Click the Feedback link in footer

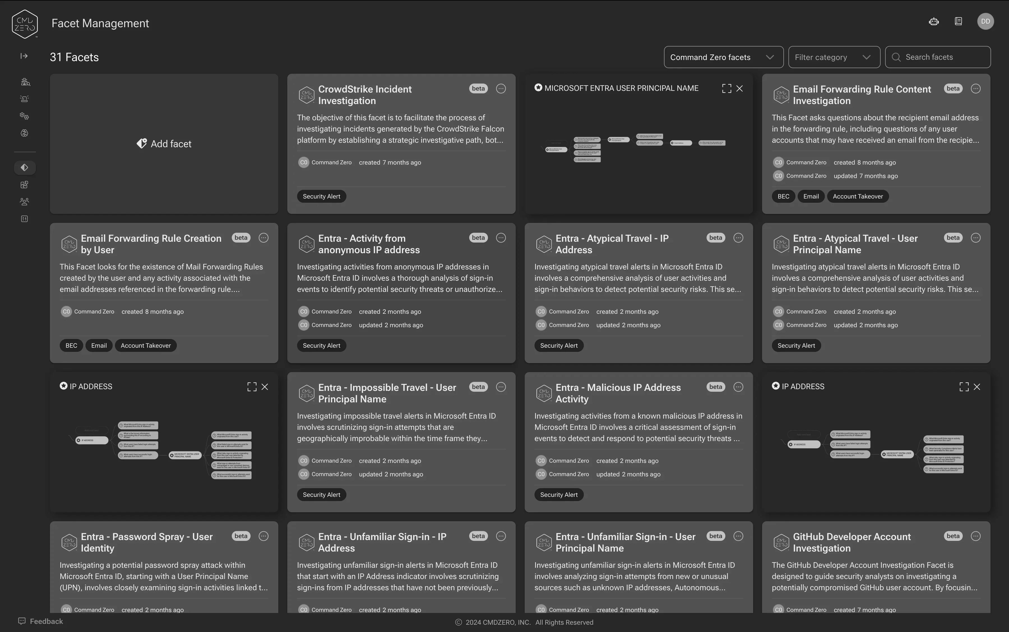click(x=41, y=622)
